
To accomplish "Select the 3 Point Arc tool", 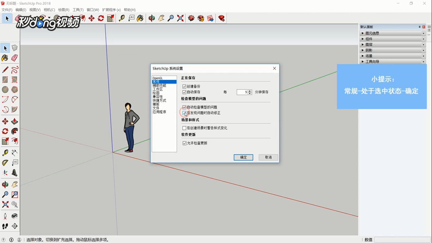I will coord(5,109).
